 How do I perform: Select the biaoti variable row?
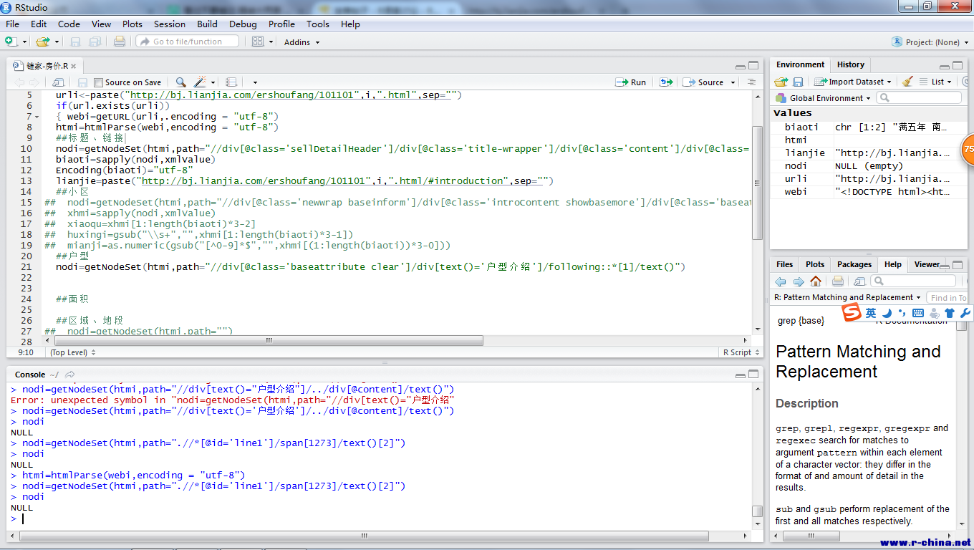click(x=869, y=127)
